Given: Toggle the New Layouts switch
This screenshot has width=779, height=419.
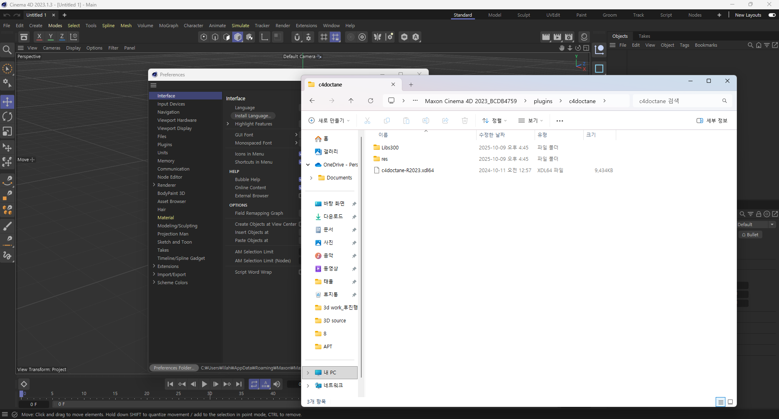Looking at the screenshot, I should [x=772, y=15].
